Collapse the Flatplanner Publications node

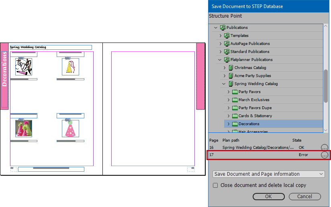pyautogui.click(x=220, y=60)
